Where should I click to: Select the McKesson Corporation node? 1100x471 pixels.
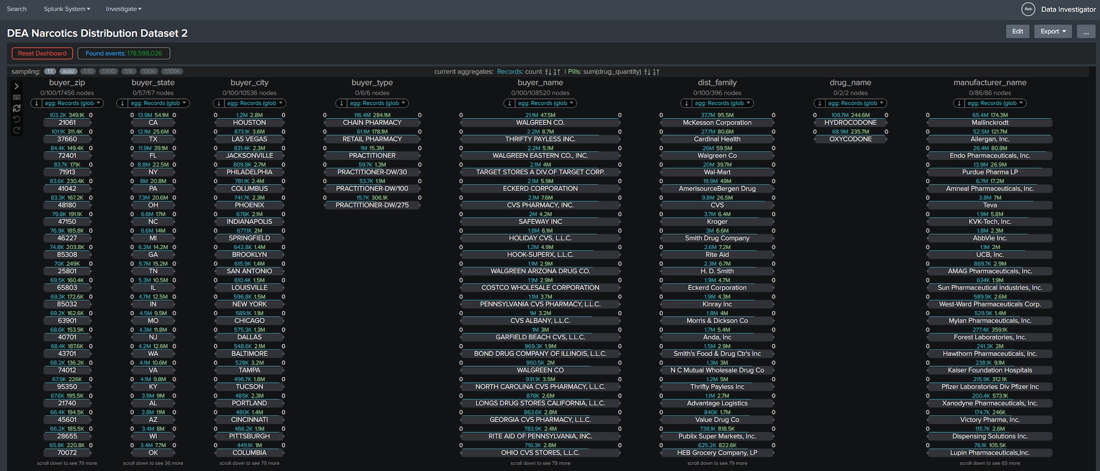pyautogui.click(x=717, y=123)
